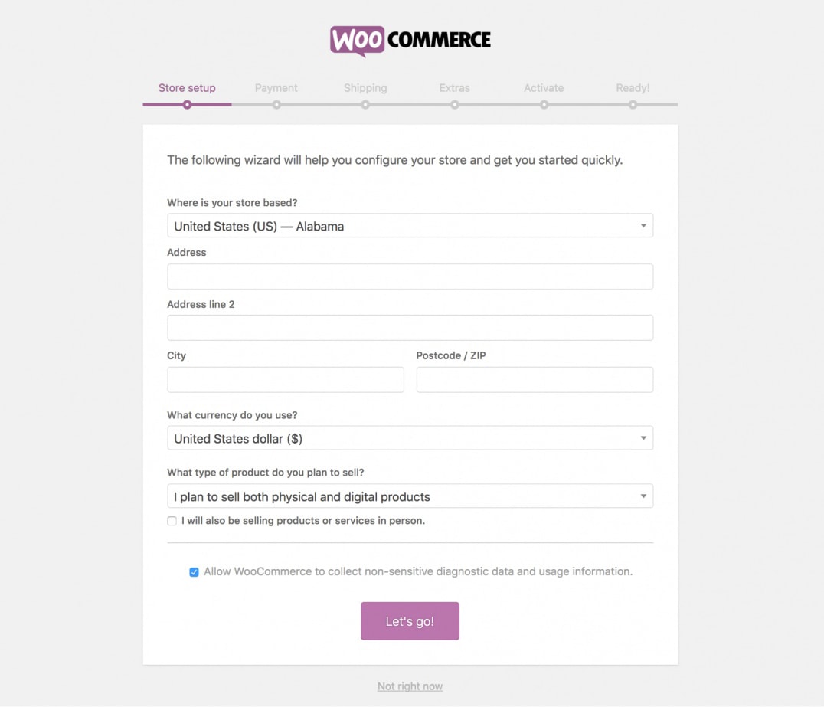Select the Payment tab label
The image size is (824, 707).
click(x=276, y=88)
